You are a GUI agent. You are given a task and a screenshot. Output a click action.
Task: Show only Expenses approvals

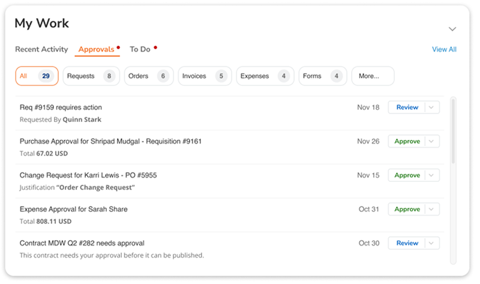coord(264,76)
